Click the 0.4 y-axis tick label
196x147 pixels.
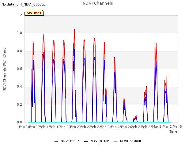(19, 86)
